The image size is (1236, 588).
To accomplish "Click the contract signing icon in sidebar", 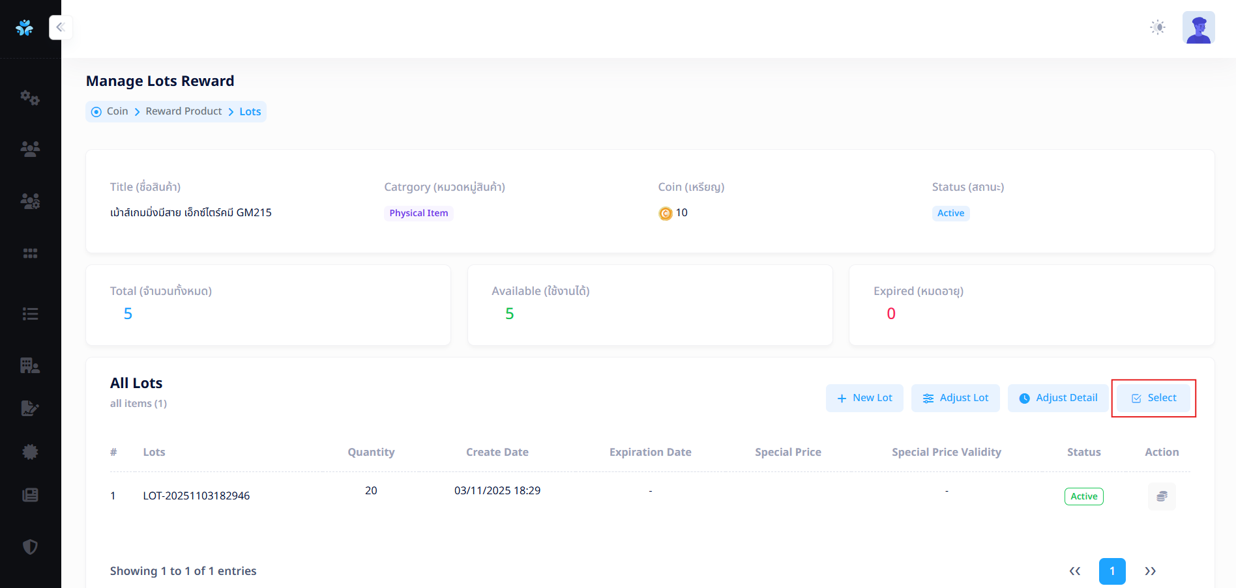I will pyautogui.click(x=30, y=408).
